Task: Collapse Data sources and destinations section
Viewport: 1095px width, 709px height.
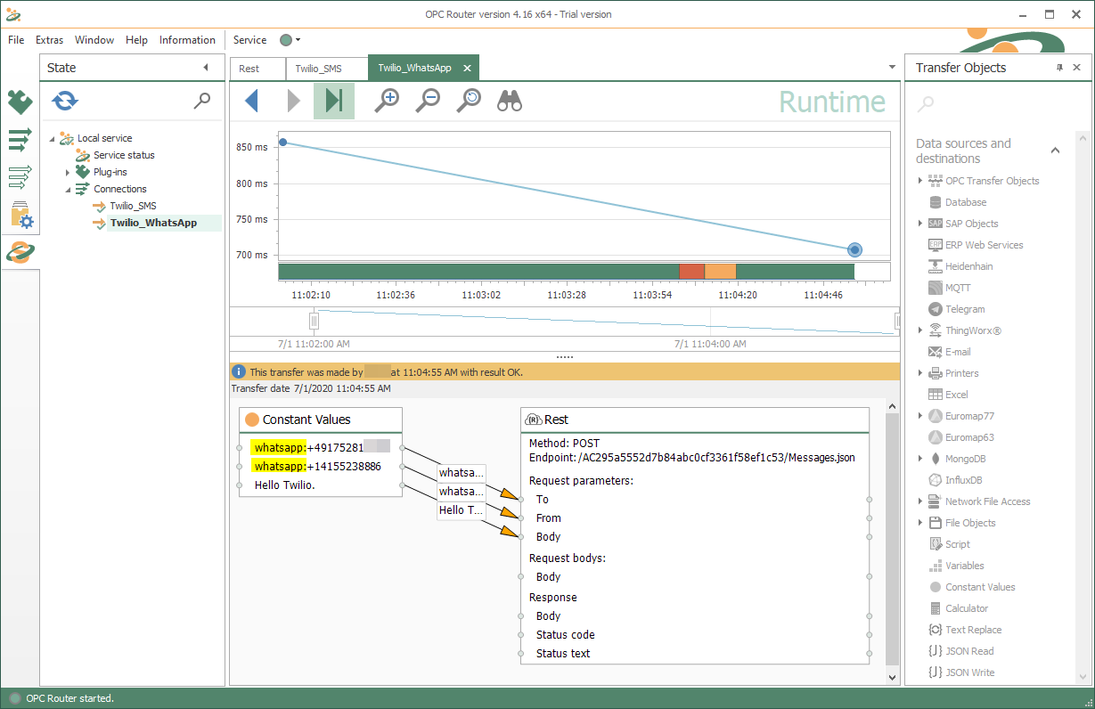Action: click(1055, 151)
